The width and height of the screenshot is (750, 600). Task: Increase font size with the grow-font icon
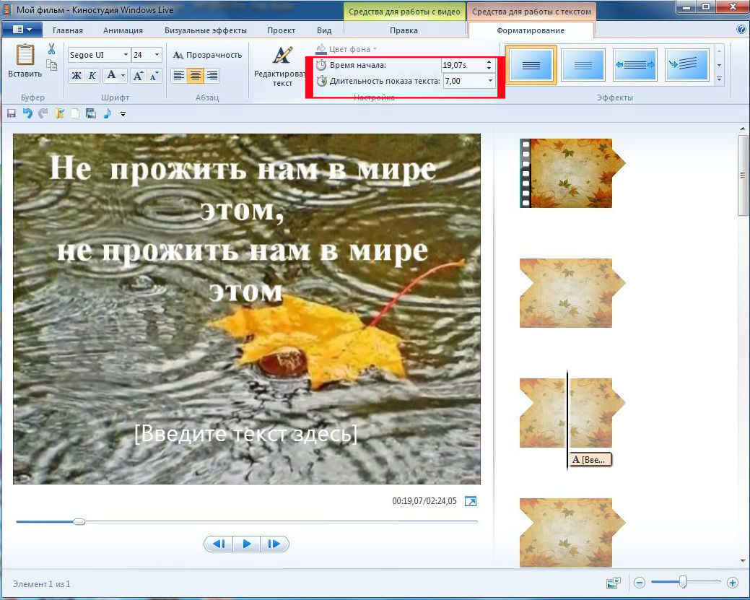pos(138,76)
